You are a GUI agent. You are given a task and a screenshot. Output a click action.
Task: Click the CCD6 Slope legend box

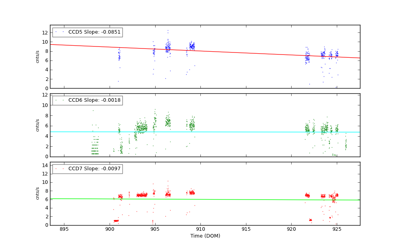pyautogui.click(x=87, y=100)
